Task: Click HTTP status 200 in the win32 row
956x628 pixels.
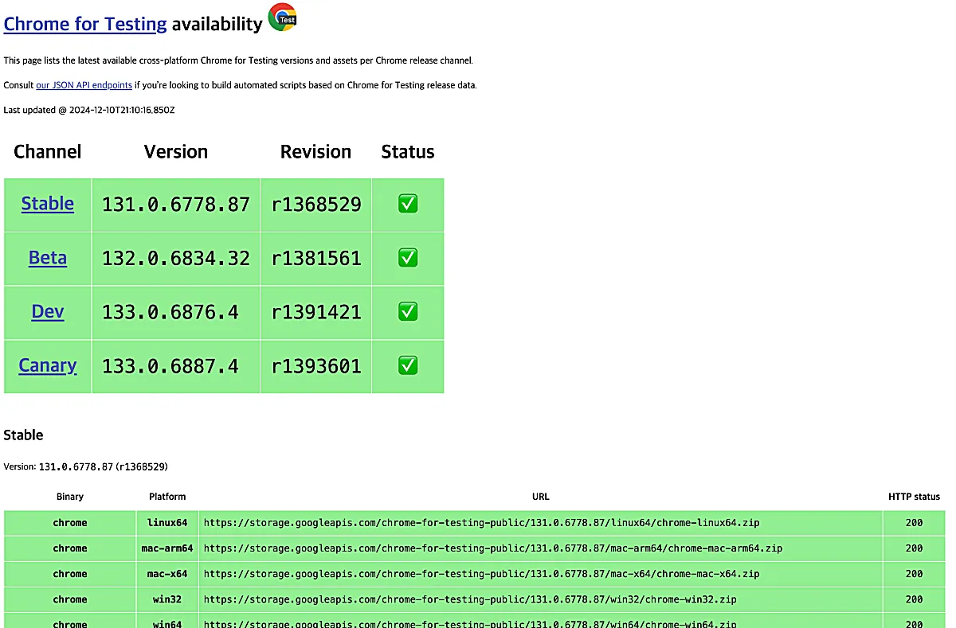Action: point(914,599)
